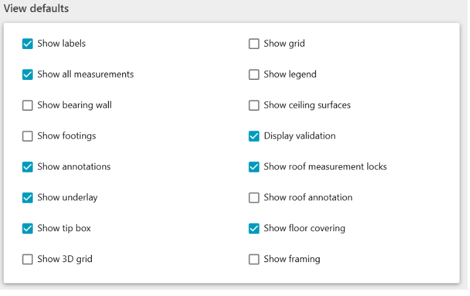Uncheck Show underlay option
Image resolution: width=470 pixels, height=296 pixels.
pyautogui.click(x=27, y=198)
